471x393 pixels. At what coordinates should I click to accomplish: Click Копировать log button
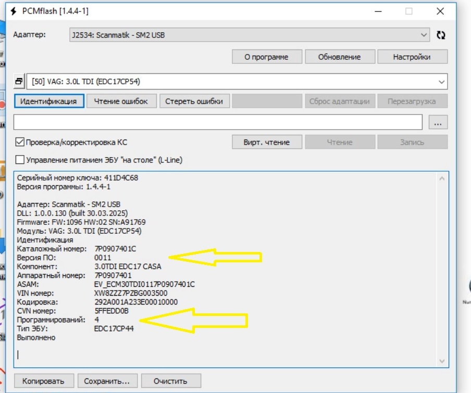(x=44, y=381)
